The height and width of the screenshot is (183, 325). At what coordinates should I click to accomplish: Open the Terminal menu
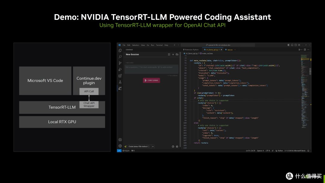coord(159,45)
